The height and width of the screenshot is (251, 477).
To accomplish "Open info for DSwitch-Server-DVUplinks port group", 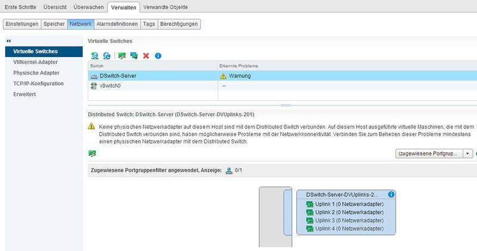I will click(x=391, y=194).
